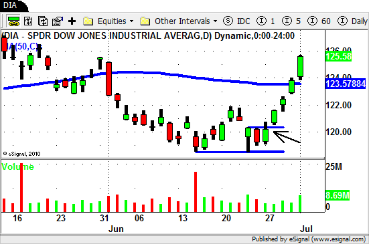Image resolution: width=369 pixels, height=244 pixels.
Task: Click the MA(50,C) study label
Action: 21,47
